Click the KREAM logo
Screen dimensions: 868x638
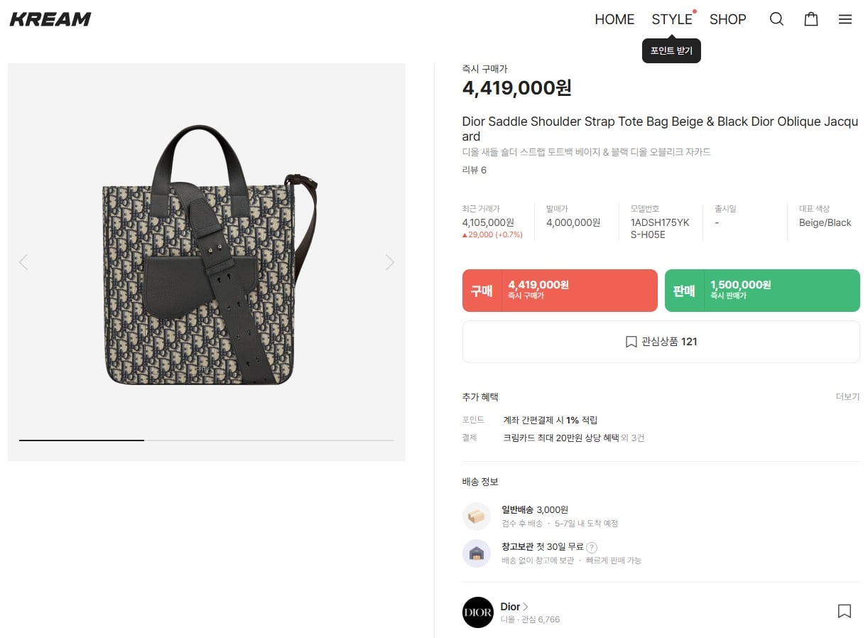(x=50, y=19)
